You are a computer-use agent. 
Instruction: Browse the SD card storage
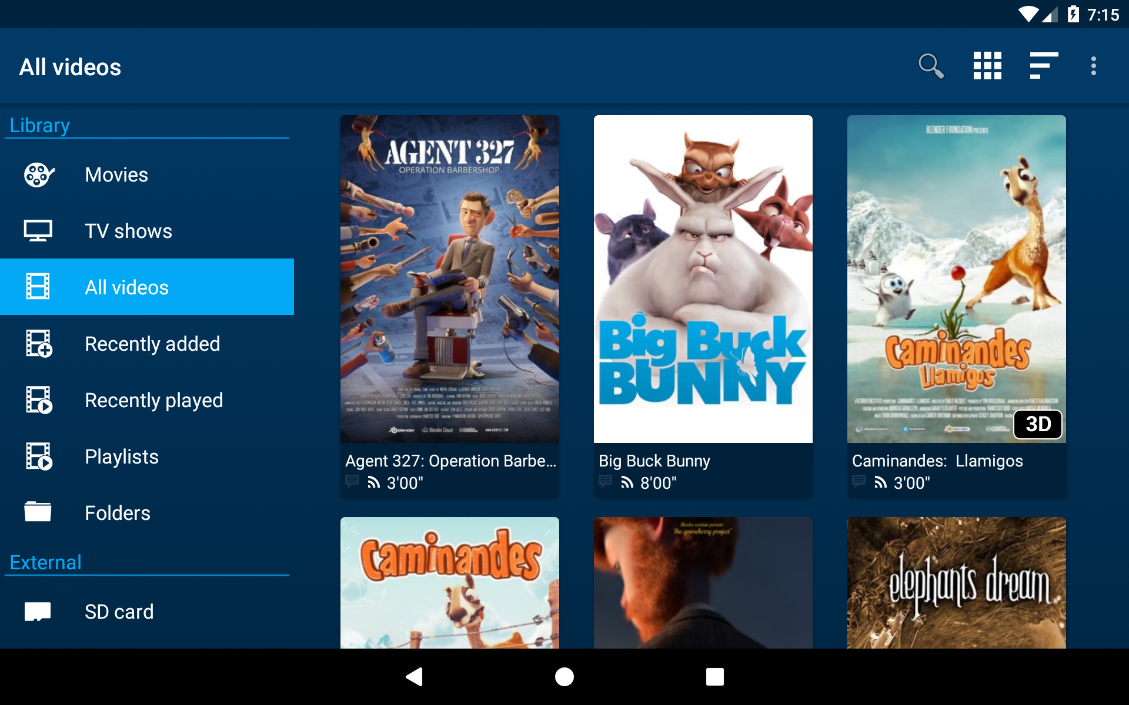[x=119, y=612]
